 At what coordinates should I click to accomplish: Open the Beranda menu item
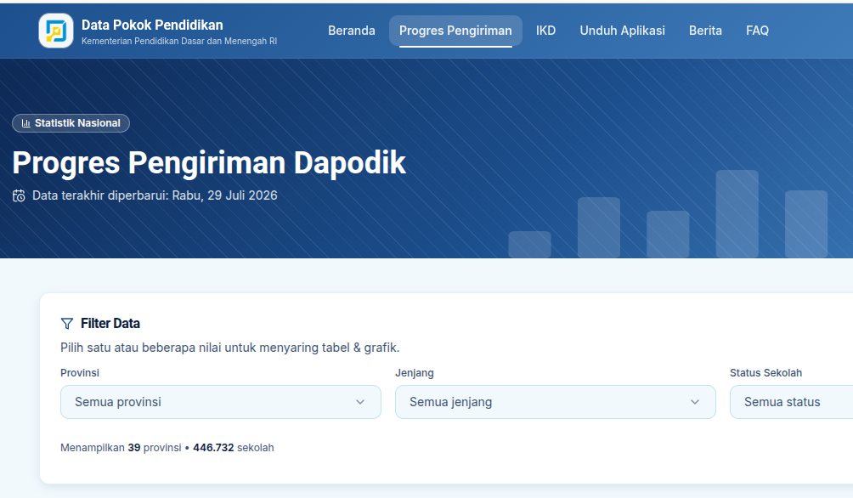coord(352,31)
